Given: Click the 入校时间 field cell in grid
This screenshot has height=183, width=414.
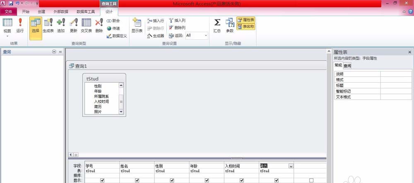Looking at the screenshot, I should tap(242, 166).
